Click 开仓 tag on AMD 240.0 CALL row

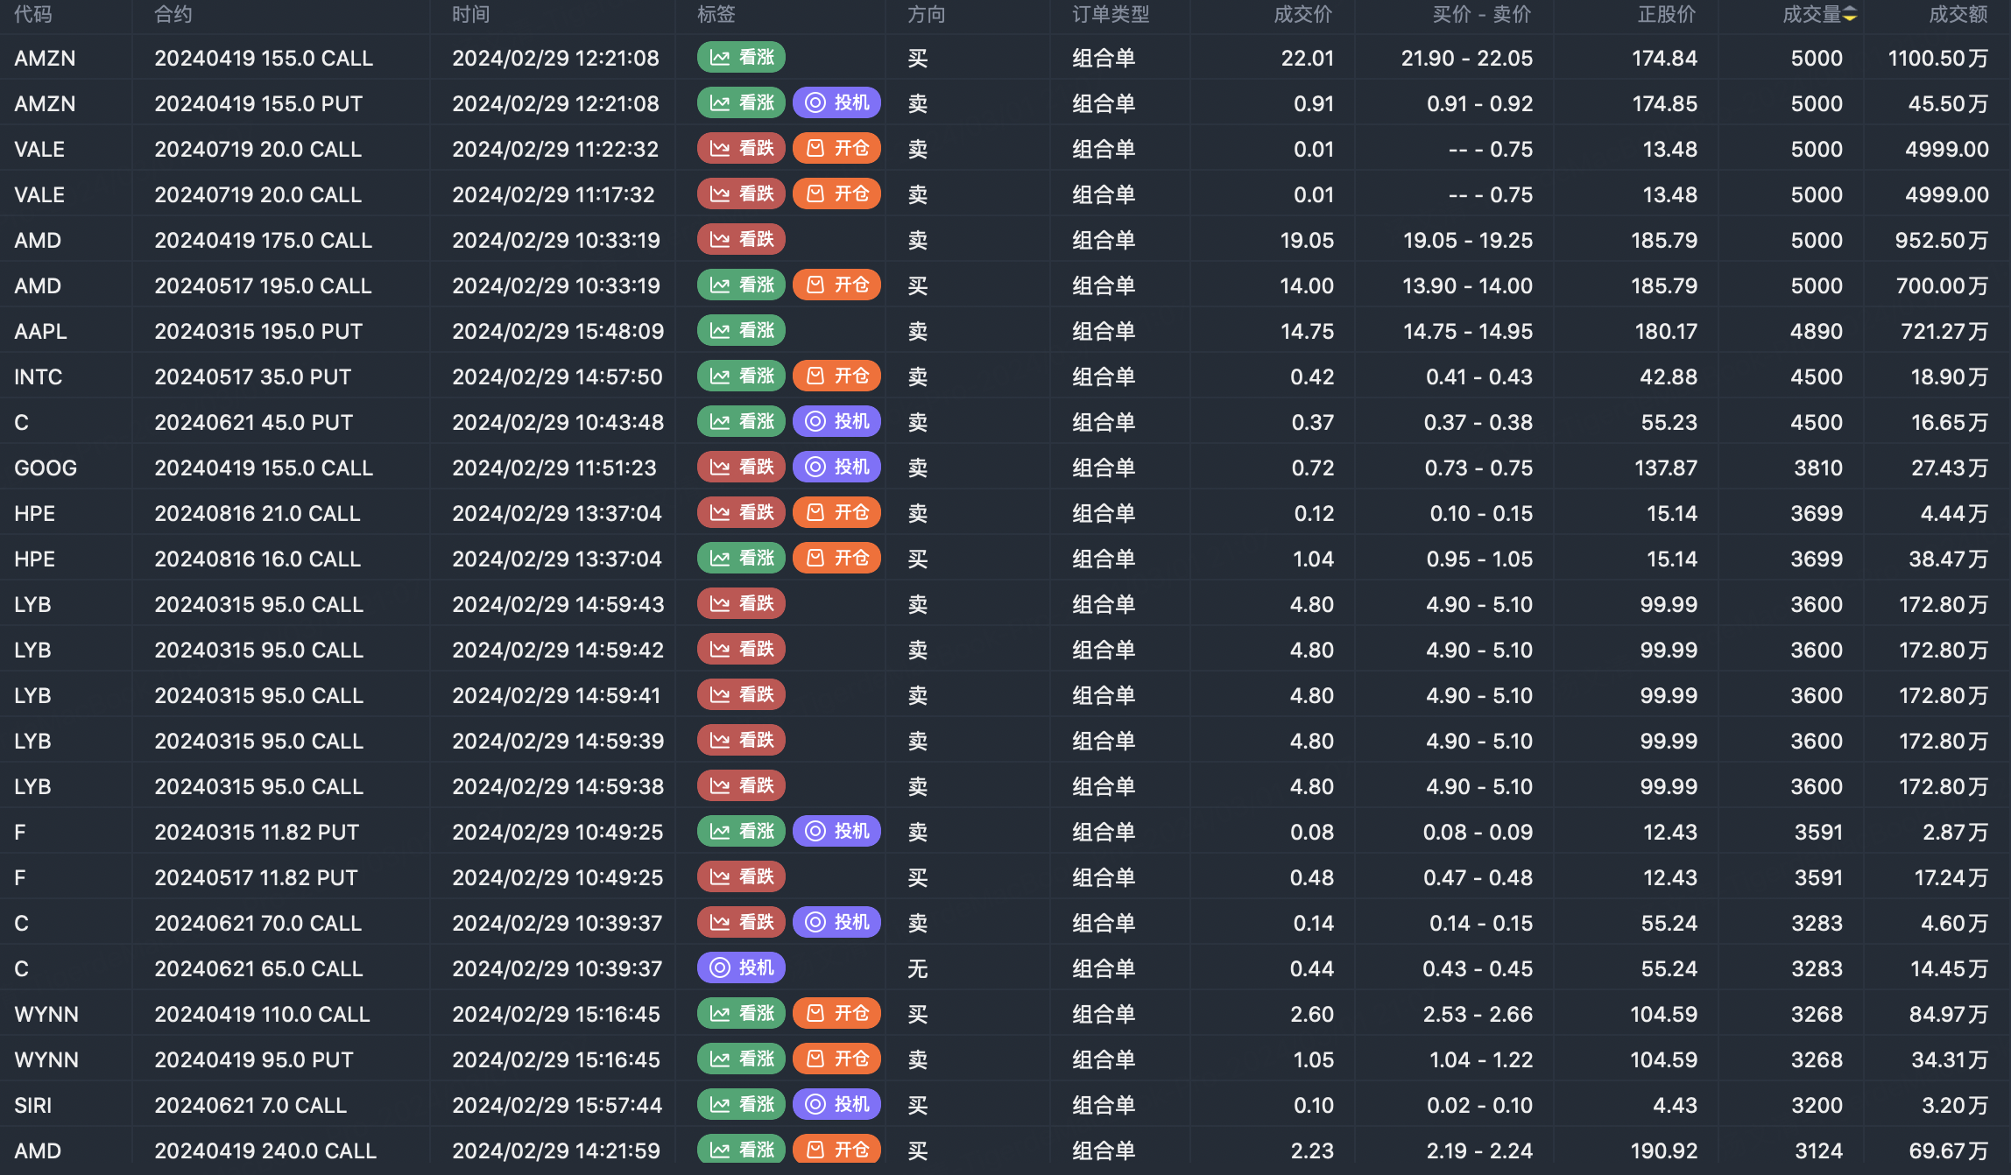pos(836,1150)
